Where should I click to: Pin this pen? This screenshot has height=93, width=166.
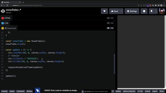pyautogui.click(x=151, y=11)
